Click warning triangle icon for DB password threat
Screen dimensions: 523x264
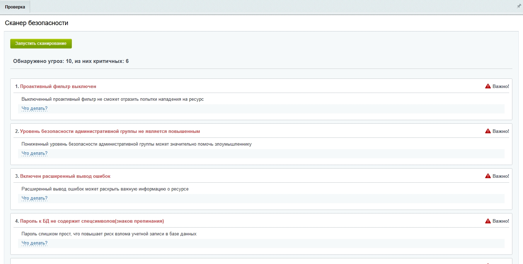(x=488, y=221)
